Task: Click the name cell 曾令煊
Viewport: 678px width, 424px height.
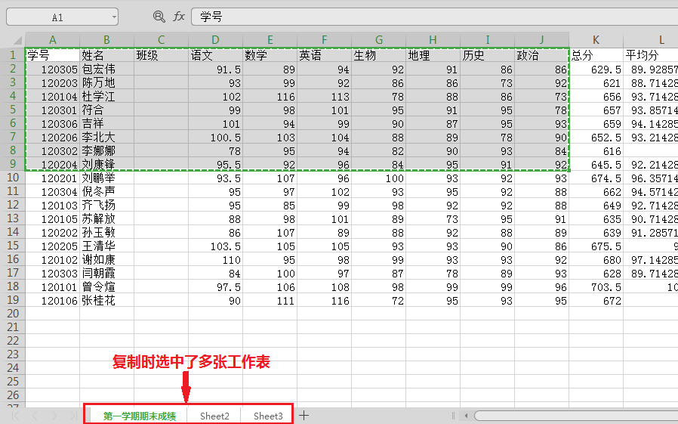Action: (106, 286)
